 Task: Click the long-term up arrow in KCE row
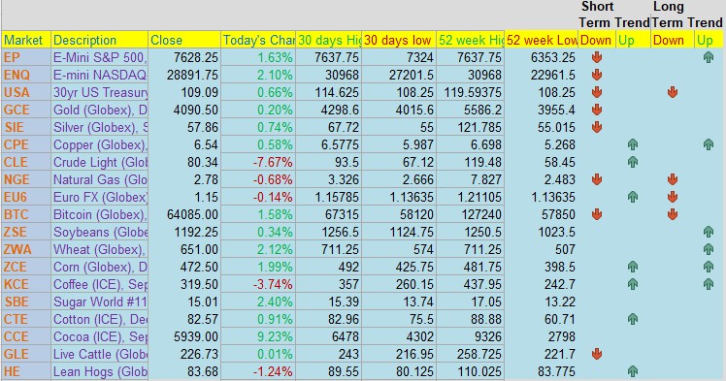(708, 284)
